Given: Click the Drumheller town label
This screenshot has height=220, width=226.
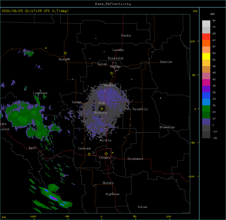Looking at the screenshot, I should coord(167,127).
